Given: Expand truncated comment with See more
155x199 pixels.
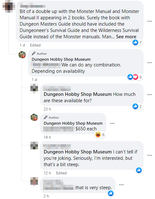Looking at the screenshot, I should pyautogui.click(x=126, y=37).
